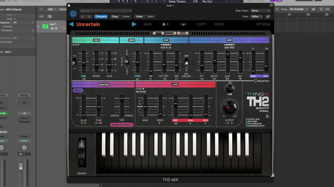Click the lock icon under Quality Normal
334x187 pixels.
pos(267,116)
